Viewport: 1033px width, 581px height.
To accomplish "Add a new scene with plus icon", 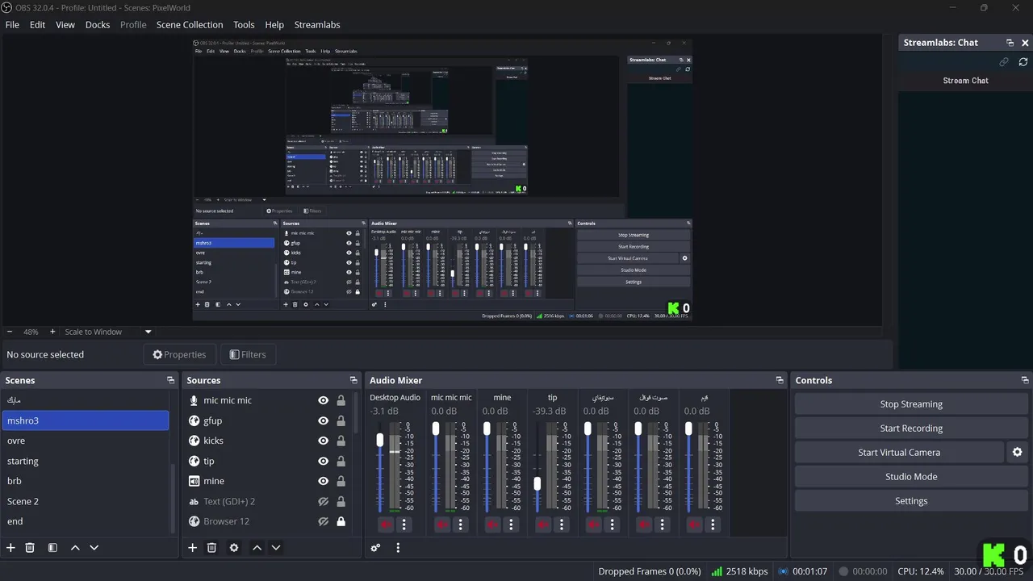I will pyautogui.click(x=10, y=548).
